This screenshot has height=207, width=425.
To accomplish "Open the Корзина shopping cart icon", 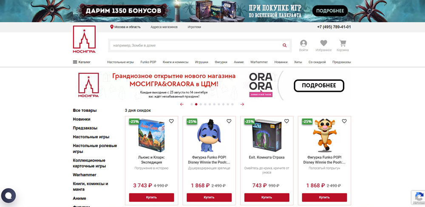I will (x=343, y=43).
